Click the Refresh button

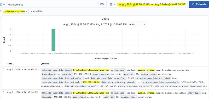(199, 4)
